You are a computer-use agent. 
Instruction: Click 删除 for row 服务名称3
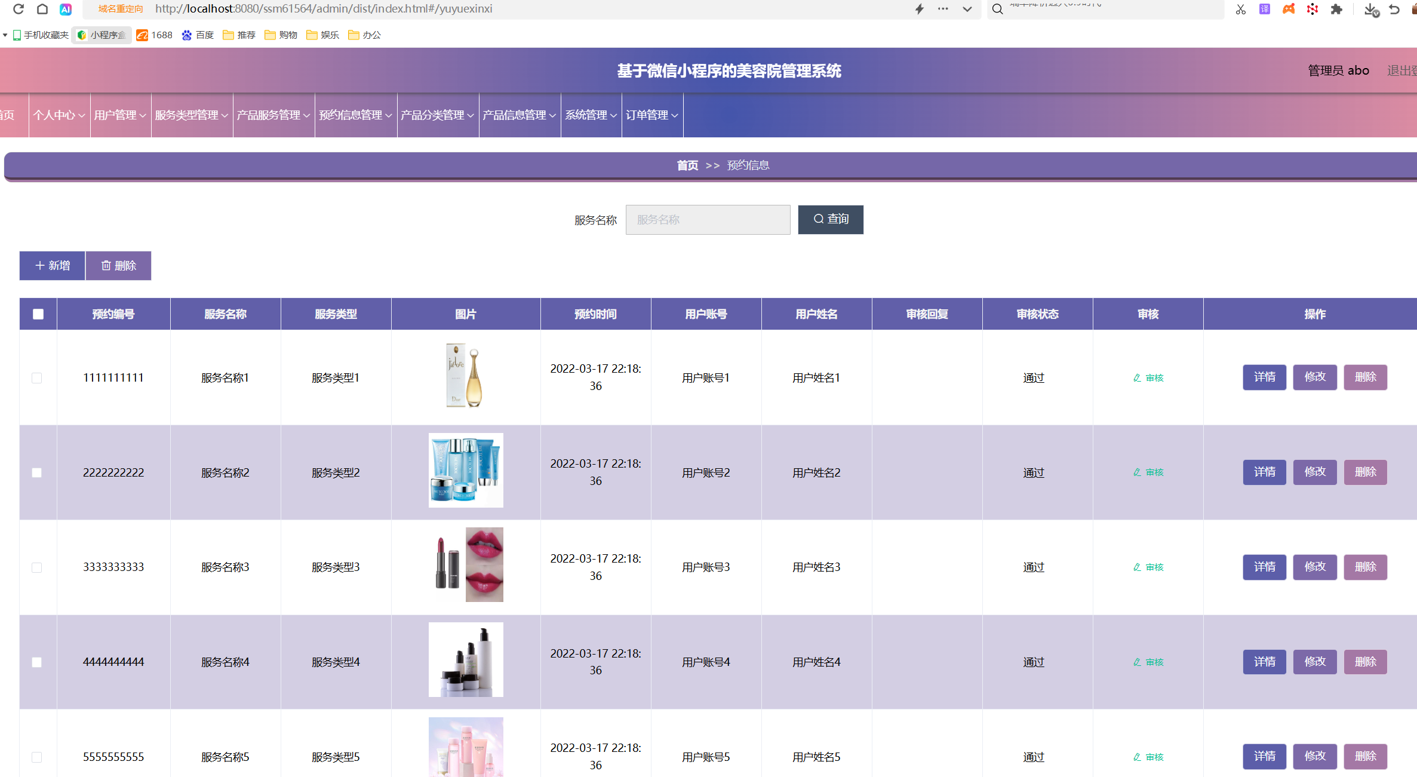point(1366,567)
